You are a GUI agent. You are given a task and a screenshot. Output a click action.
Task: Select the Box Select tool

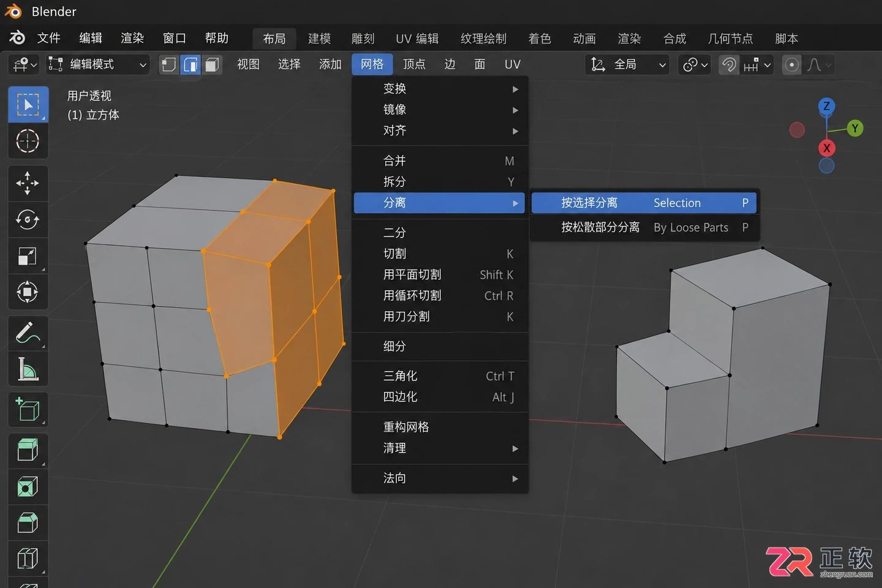coord(28,105)
